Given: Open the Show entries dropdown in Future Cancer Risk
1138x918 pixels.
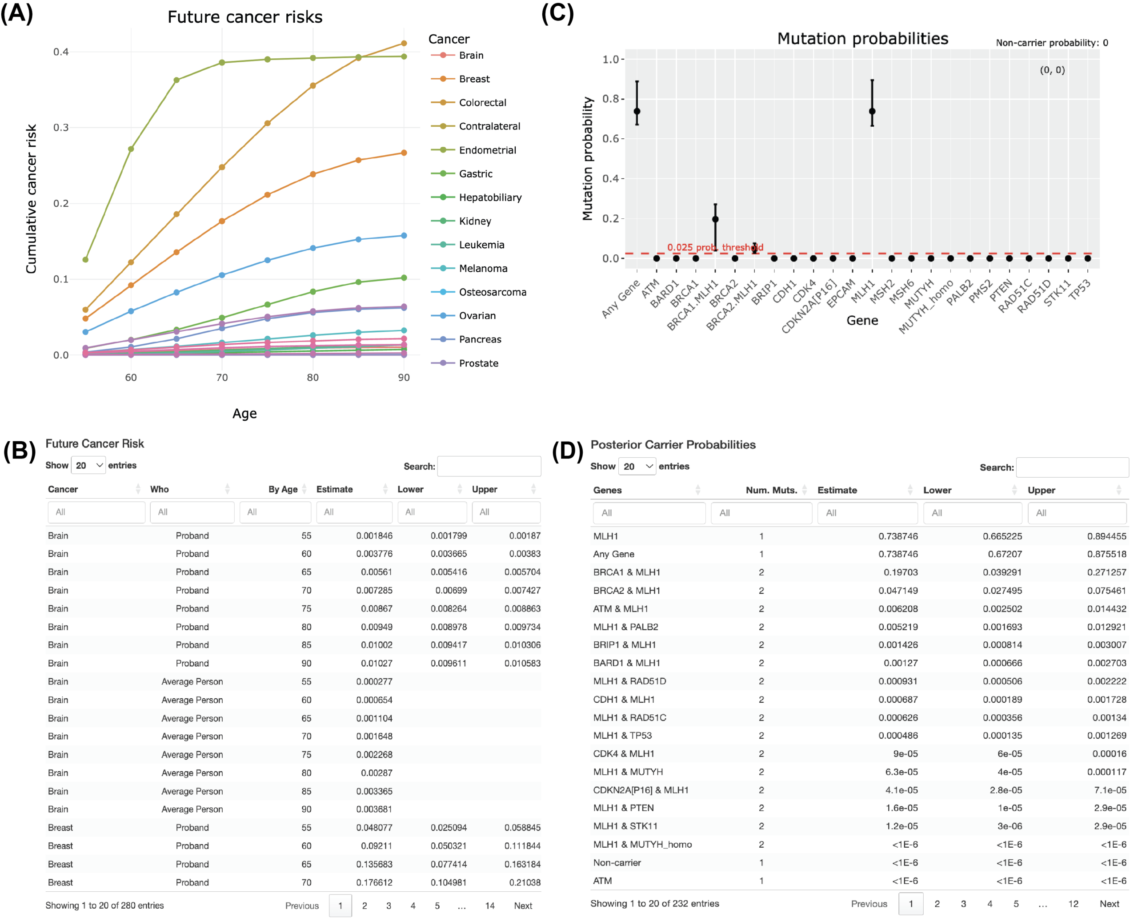Looking at the screenshot, I should pos(88,465).
